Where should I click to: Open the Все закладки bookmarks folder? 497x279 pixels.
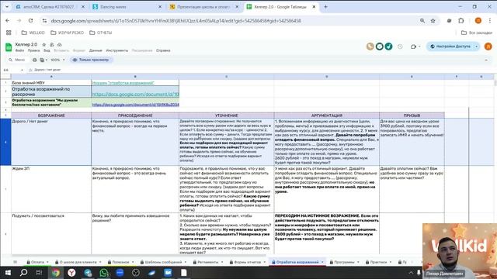[x=476, y=33]
